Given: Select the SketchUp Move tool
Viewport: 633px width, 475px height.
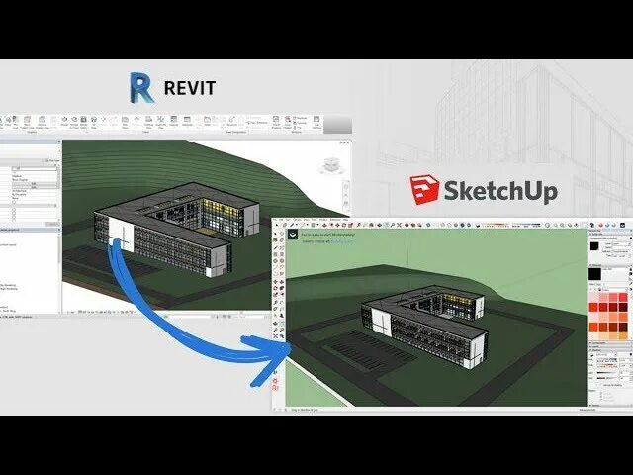Looking at the screenshot, I should pos(337,225).
